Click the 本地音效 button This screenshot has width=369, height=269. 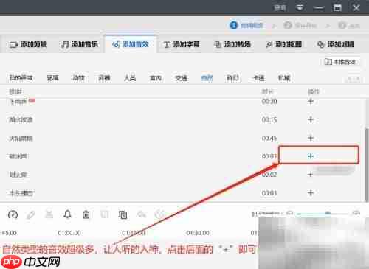point(340,62)
